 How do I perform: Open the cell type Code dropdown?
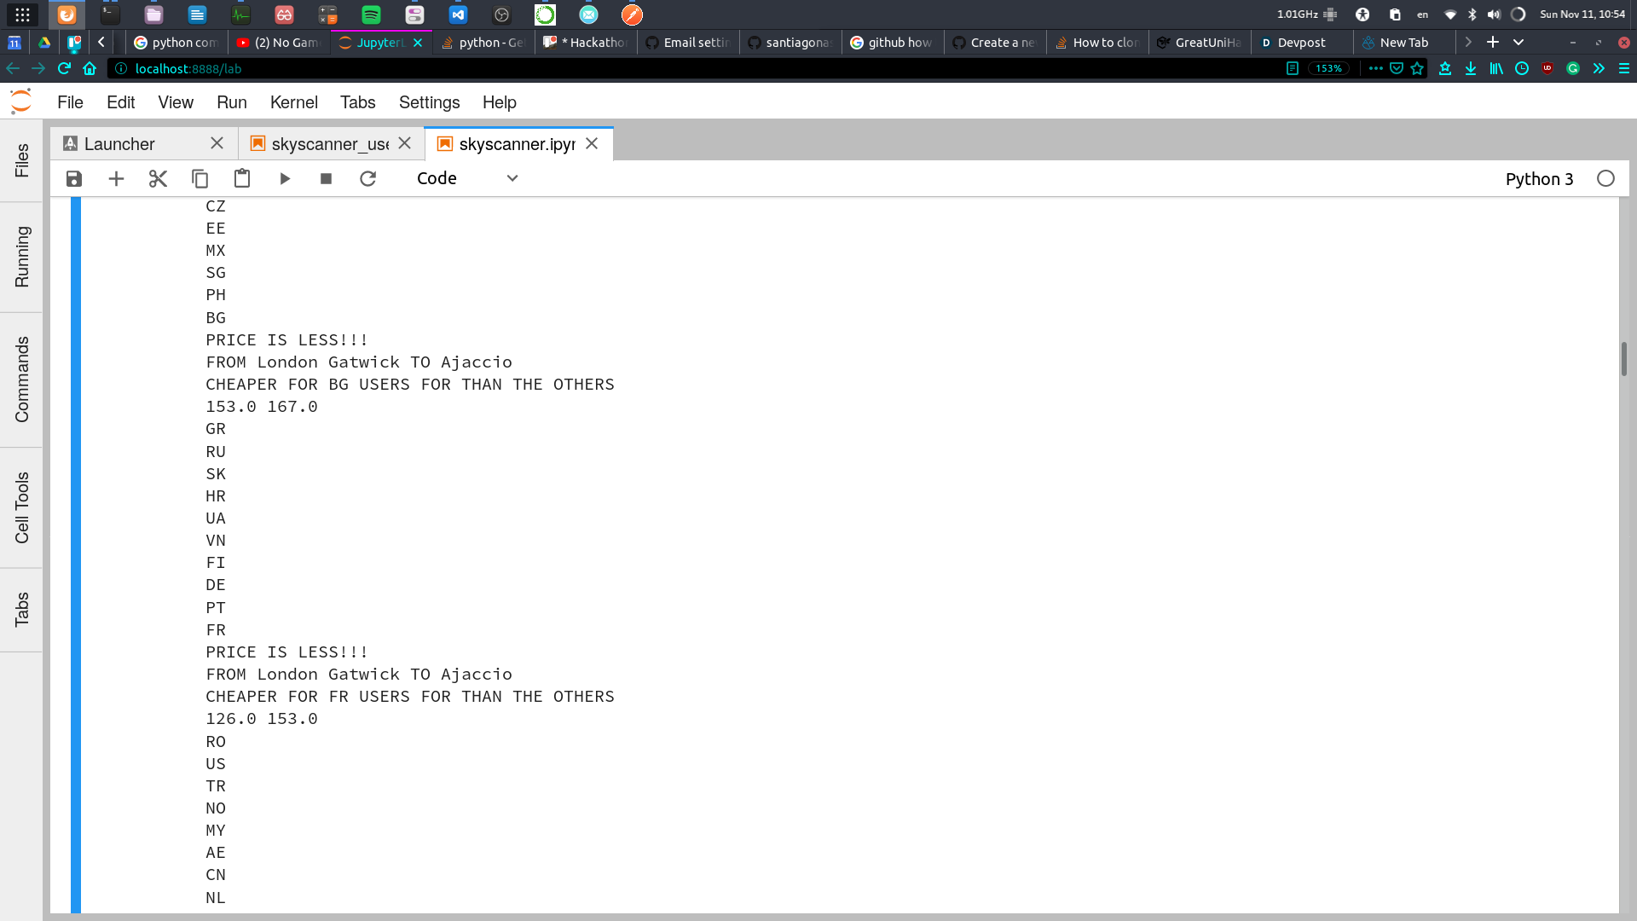click(467, 179)
